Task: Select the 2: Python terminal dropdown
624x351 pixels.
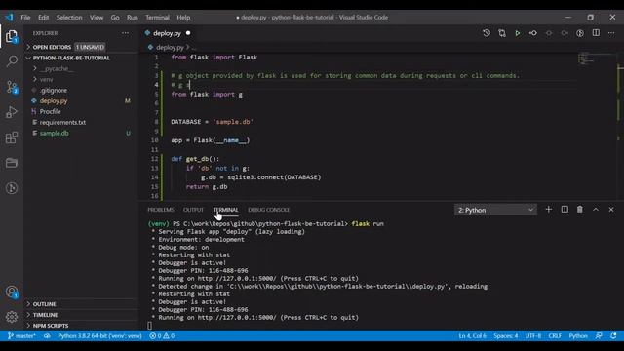Action: [495, 210]
